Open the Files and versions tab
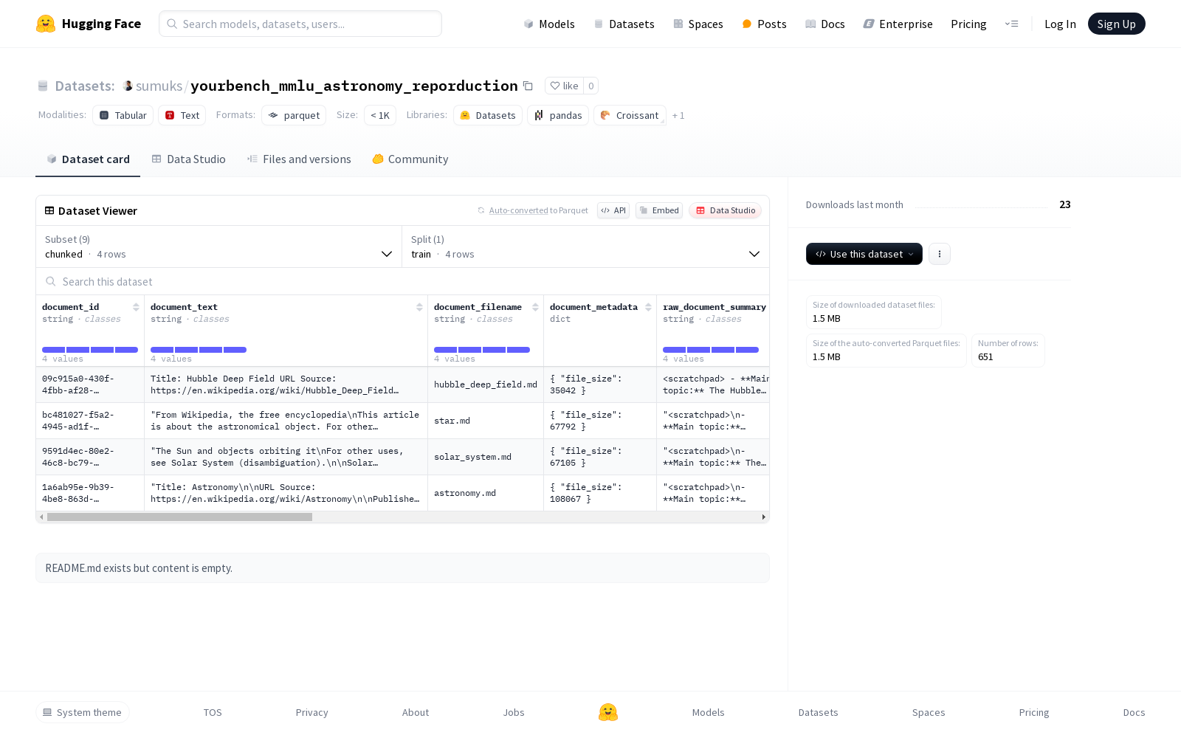 [299, 159]
